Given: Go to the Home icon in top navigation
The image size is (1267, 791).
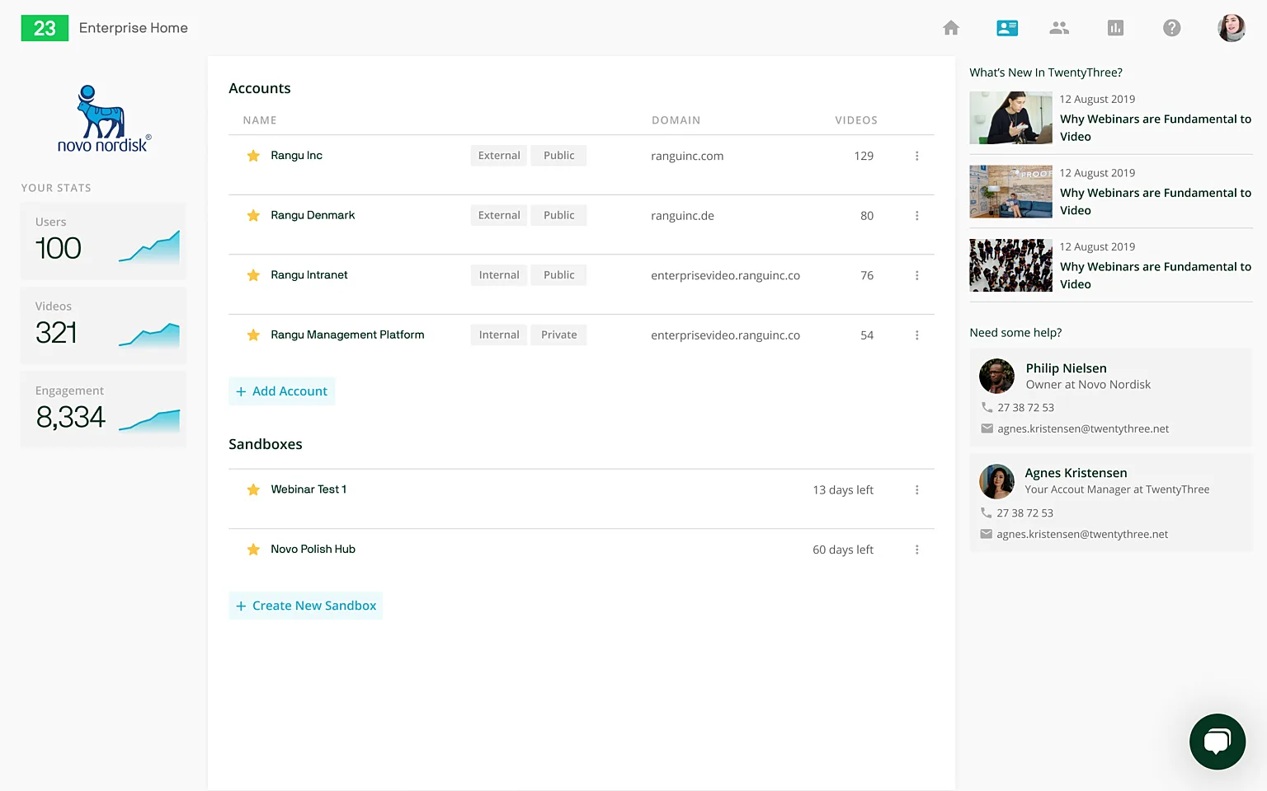Looking at the screenshot, I should tap(951, 28).
